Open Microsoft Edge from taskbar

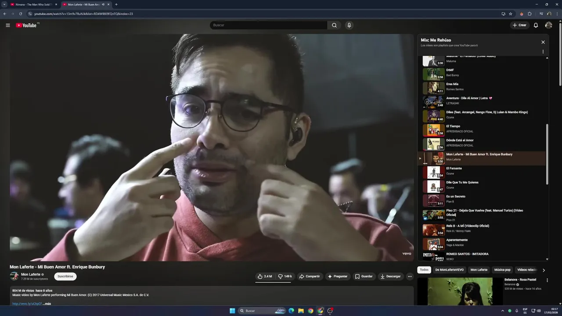pyautogui.click(x=291, y=311)
